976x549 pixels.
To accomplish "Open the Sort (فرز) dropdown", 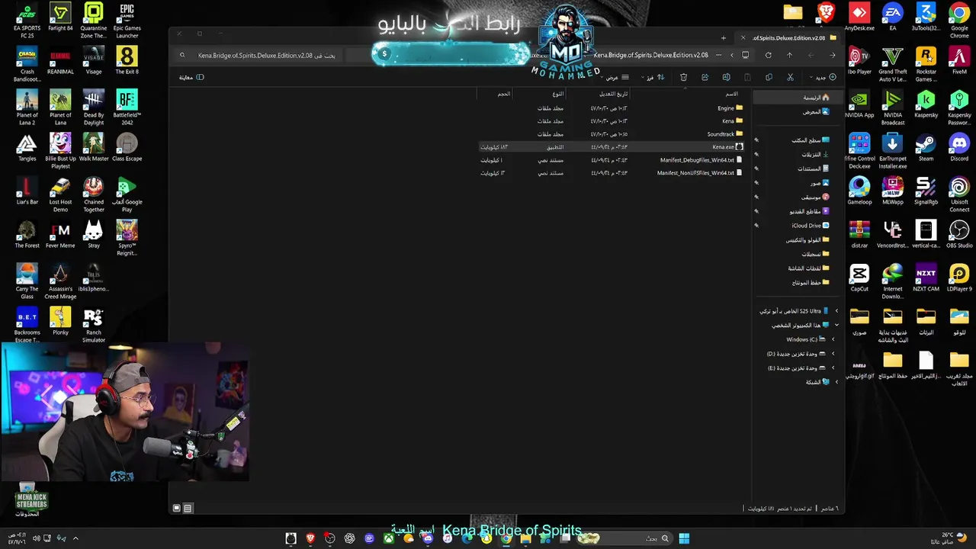I will (x=653, y=77).
